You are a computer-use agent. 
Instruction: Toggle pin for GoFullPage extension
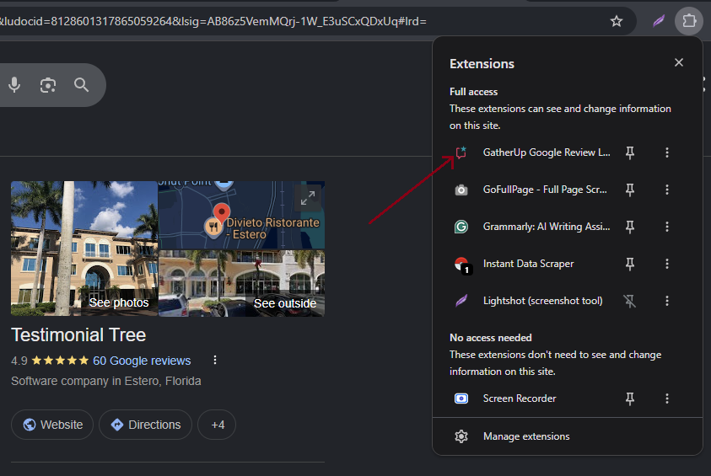point(630,190)
